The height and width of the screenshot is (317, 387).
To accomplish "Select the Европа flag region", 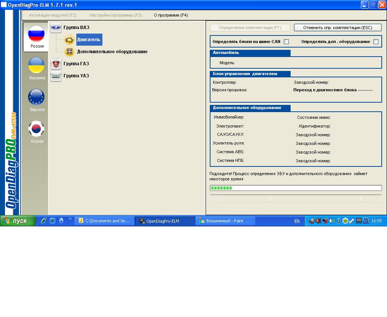I will click(37, 100).
